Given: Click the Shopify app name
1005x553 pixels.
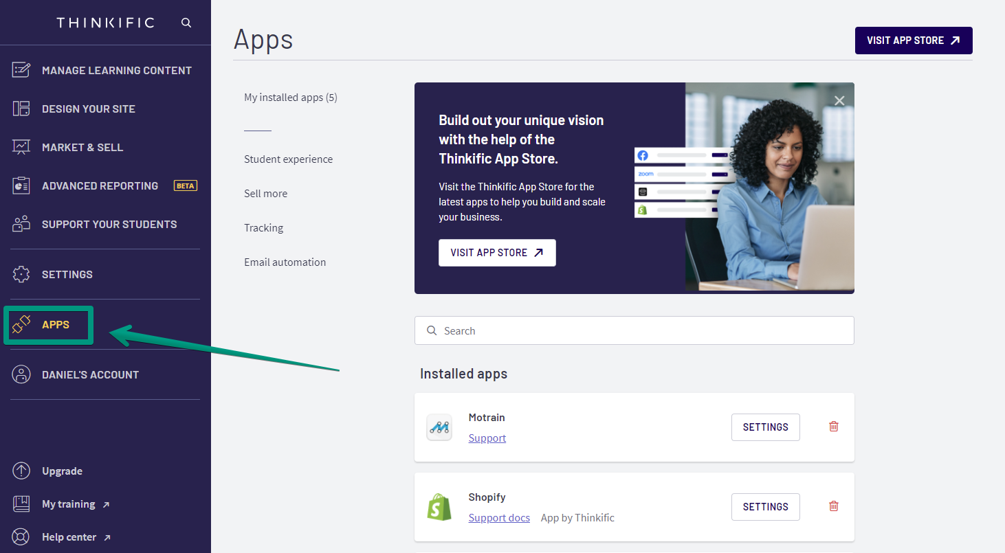Looking at the screenshot, I should pyautogui.click(x=487, y=497).
